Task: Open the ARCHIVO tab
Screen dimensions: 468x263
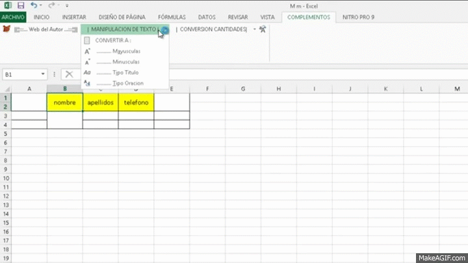Action: point(13,18)
